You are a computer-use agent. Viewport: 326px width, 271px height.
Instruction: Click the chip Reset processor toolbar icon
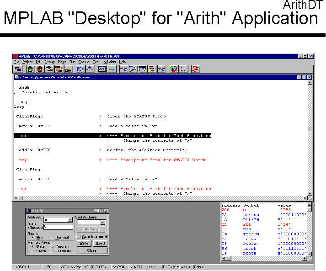[x=68, y=69]
